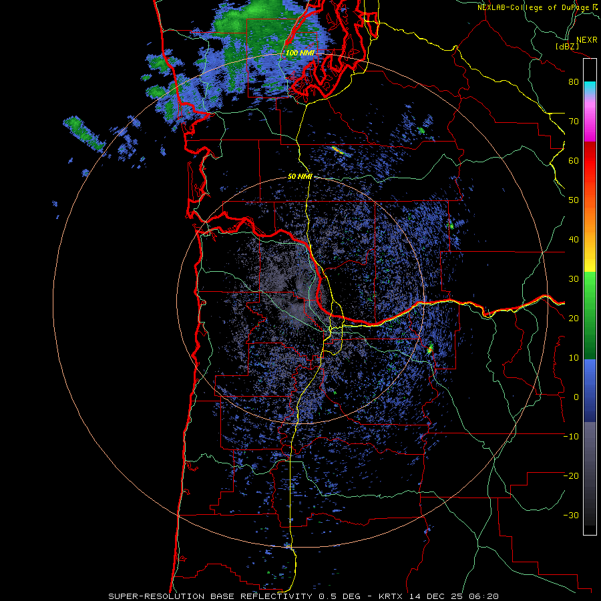The width and height of the screenshot is (601, 601).
Task: Click the 20 value on the dBZ scale
Action: 574,319
